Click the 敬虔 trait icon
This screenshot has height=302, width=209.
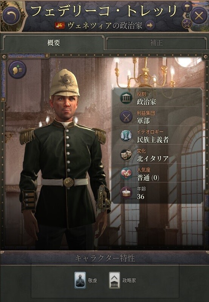(x=80, y=280)
